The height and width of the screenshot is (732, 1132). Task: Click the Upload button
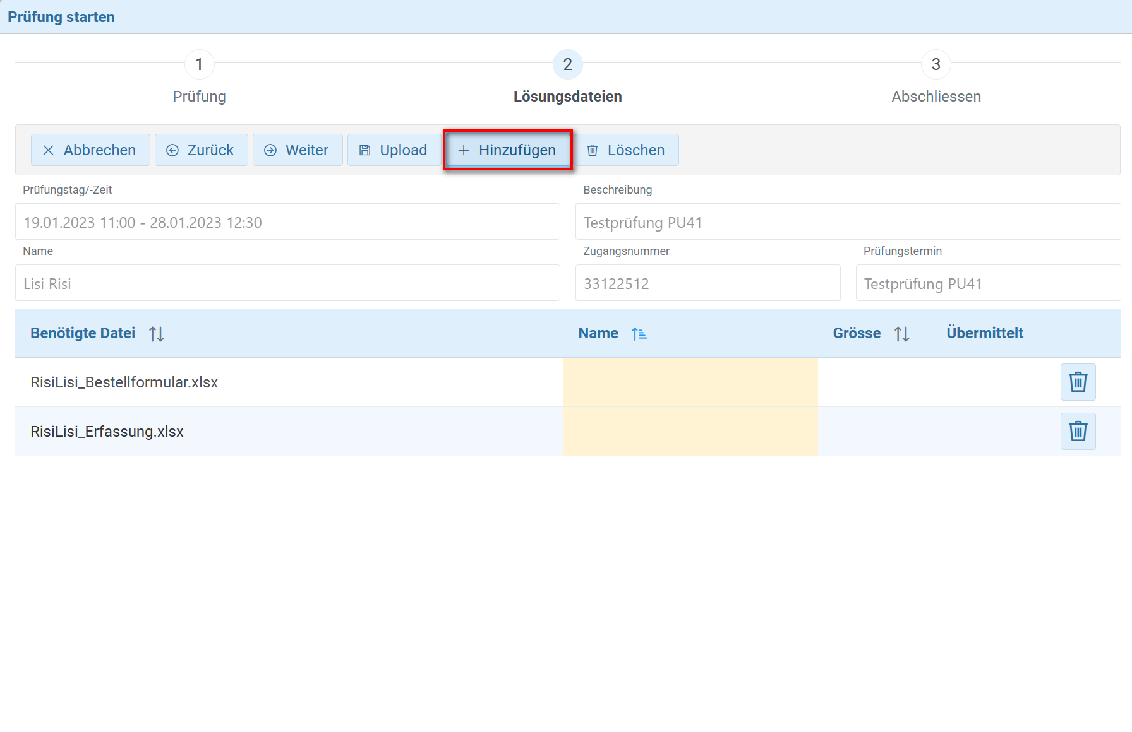coord(394,150)
